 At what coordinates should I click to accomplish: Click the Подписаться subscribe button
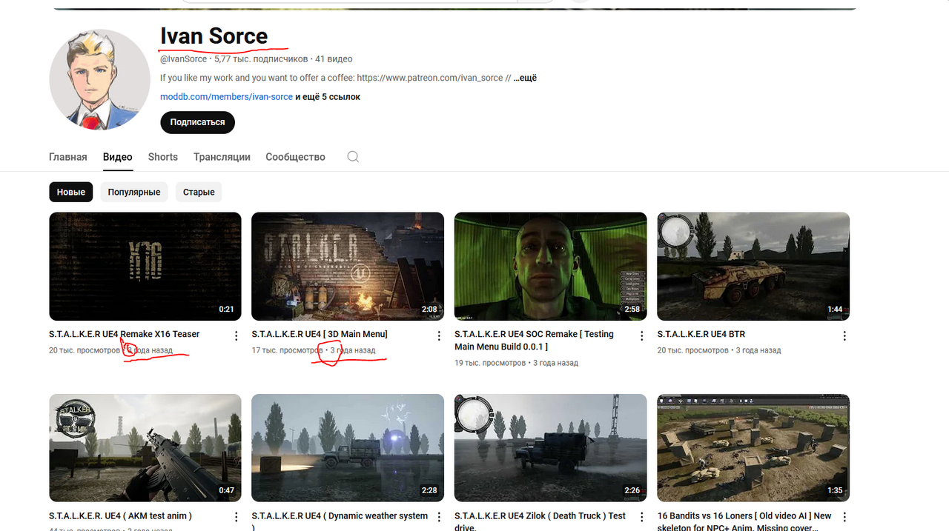coord(197,122)
